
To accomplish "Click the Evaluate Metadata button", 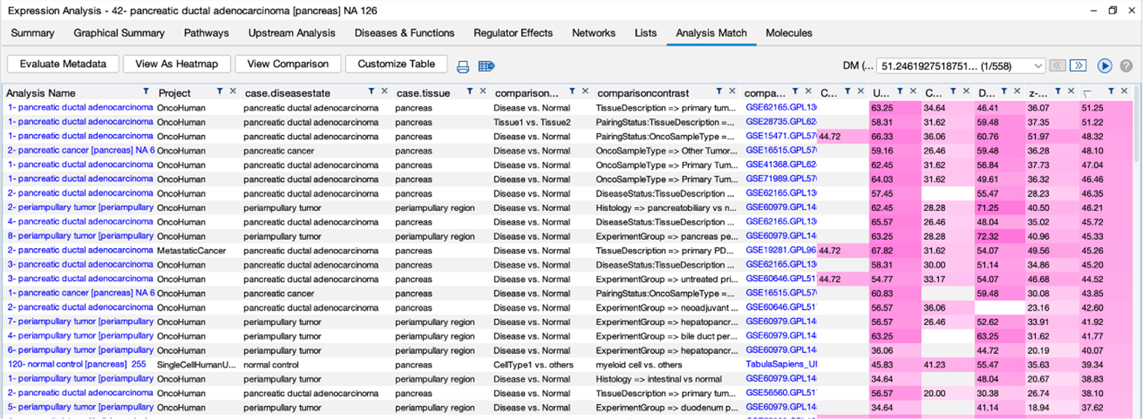I will pos(63,64).
